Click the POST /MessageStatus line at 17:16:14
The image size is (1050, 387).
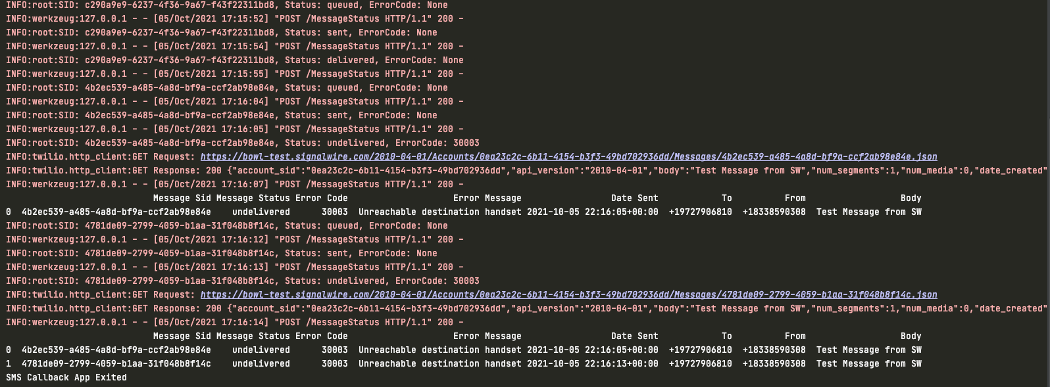234,323
